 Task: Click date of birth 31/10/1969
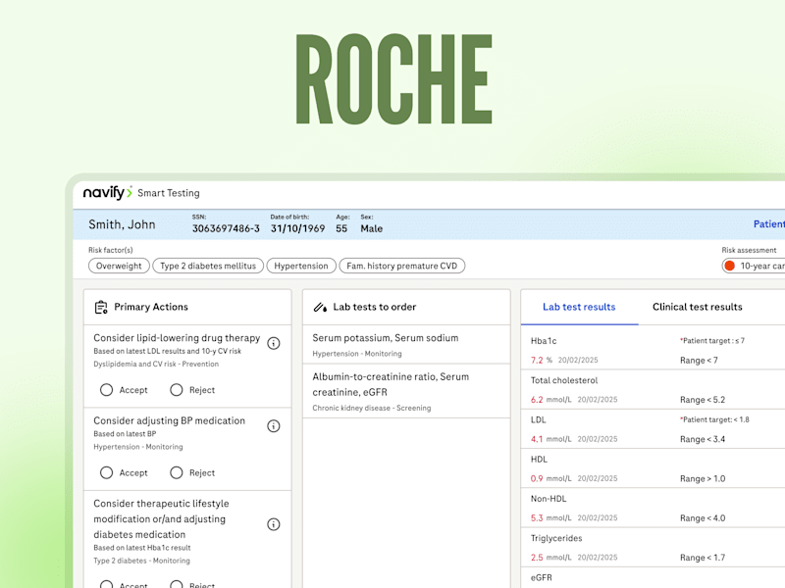click(x=298, y=228)
